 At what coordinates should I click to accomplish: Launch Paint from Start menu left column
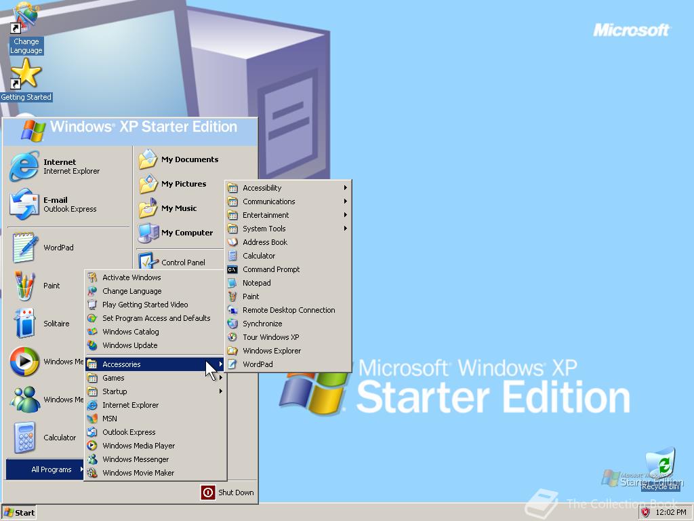[x=44, y=286]
